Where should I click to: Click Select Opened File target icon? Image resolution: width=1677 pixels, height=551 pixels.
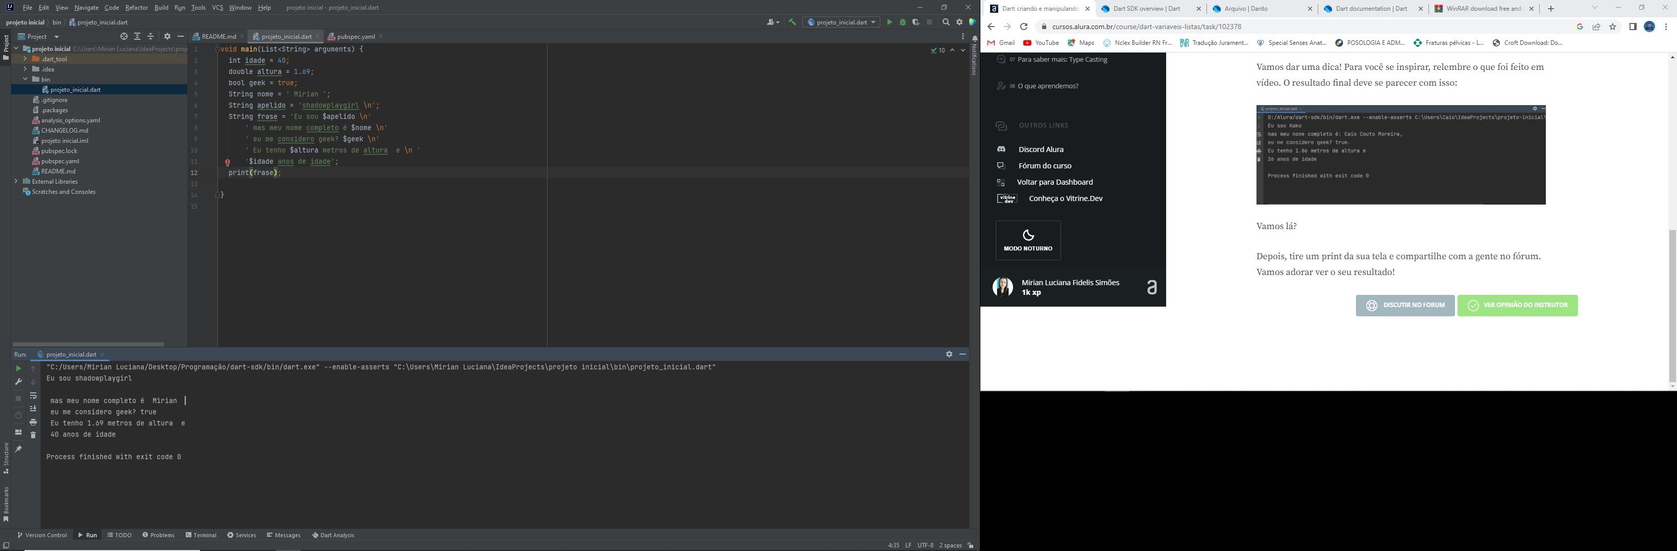(124, 36)
